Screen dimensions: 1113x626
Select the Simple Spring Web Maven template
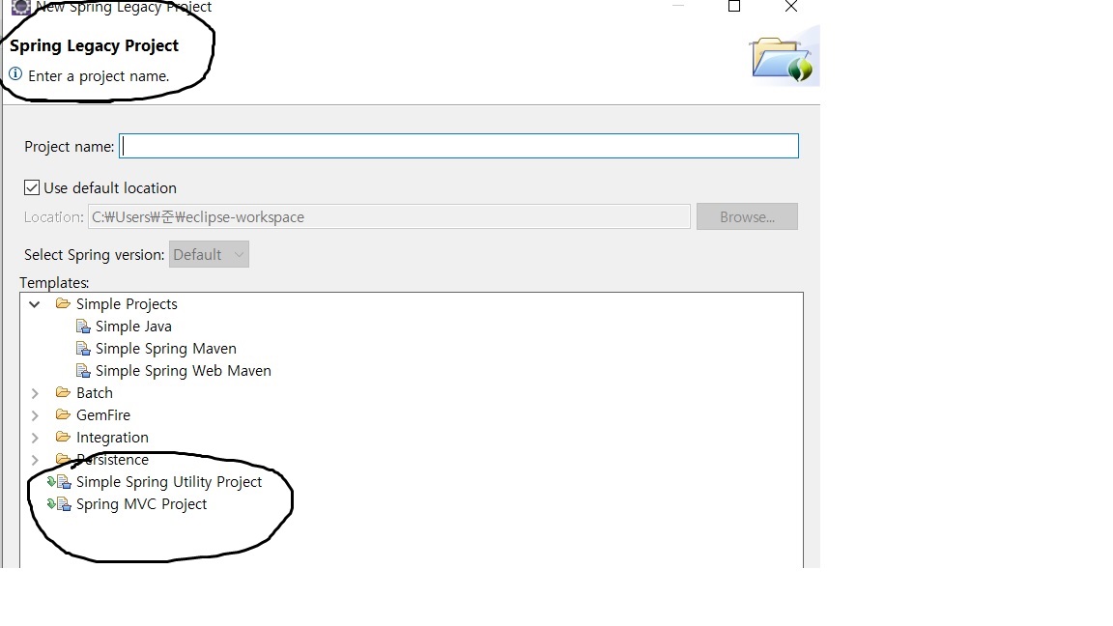(x=184, y=371)
